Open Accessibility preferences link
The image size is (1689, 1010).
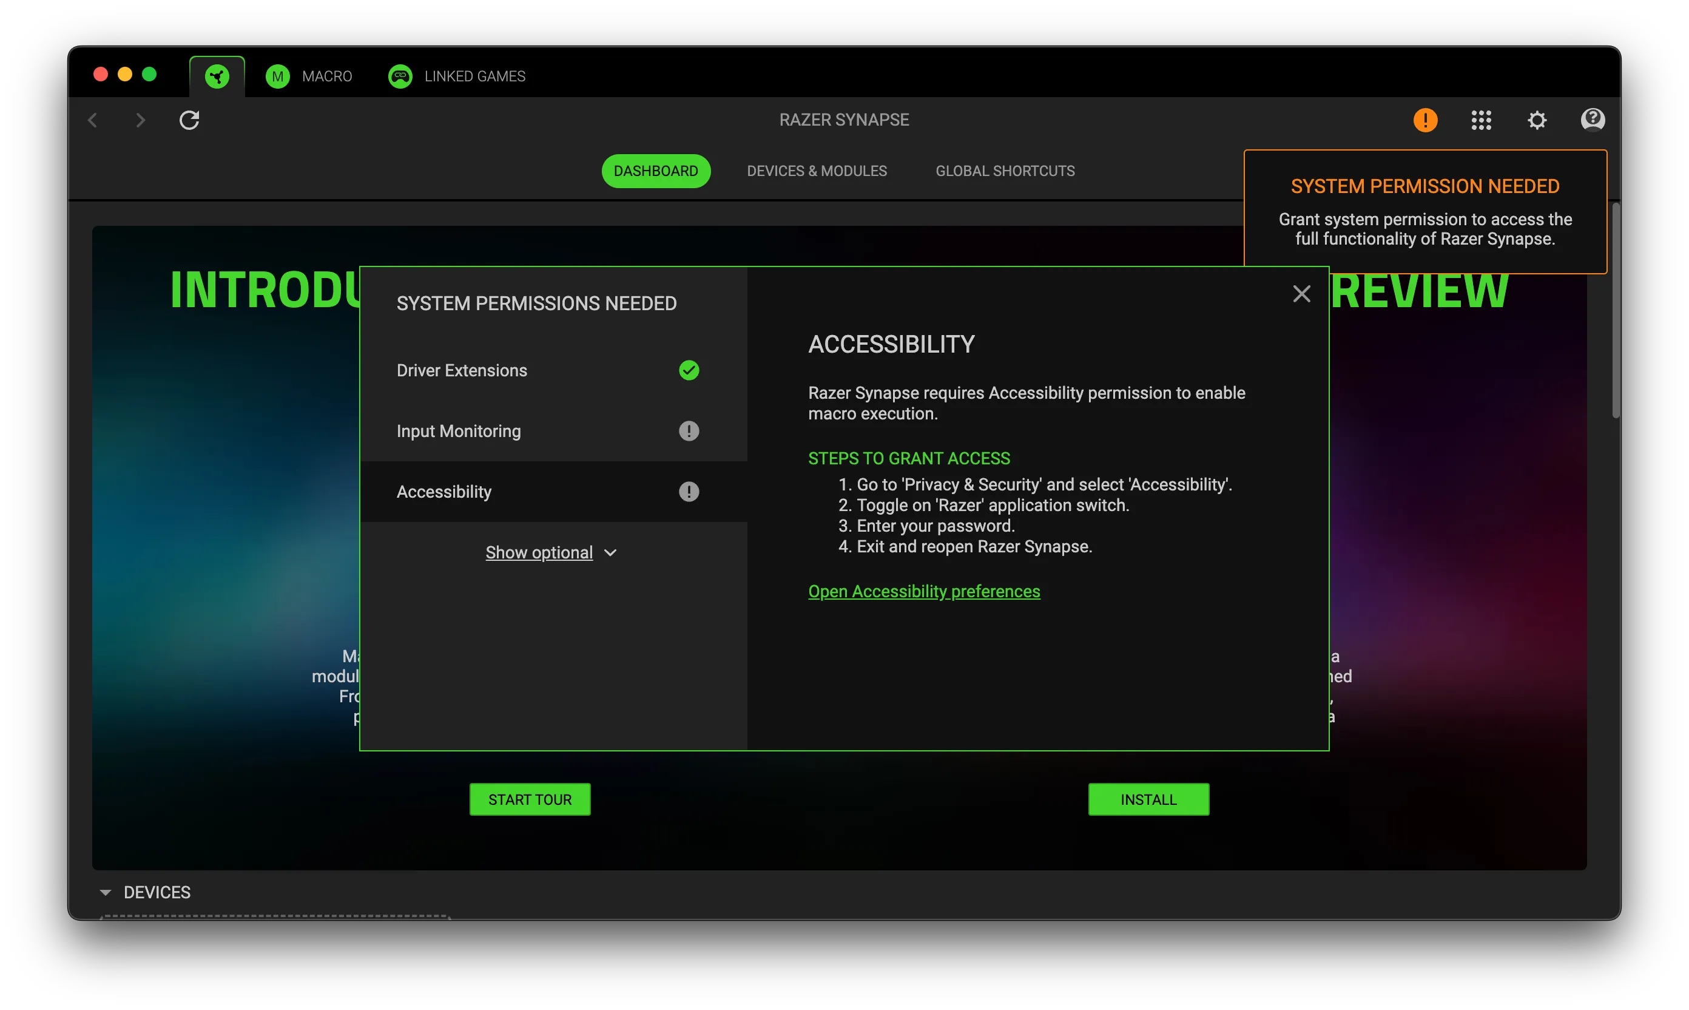[924, 591]
